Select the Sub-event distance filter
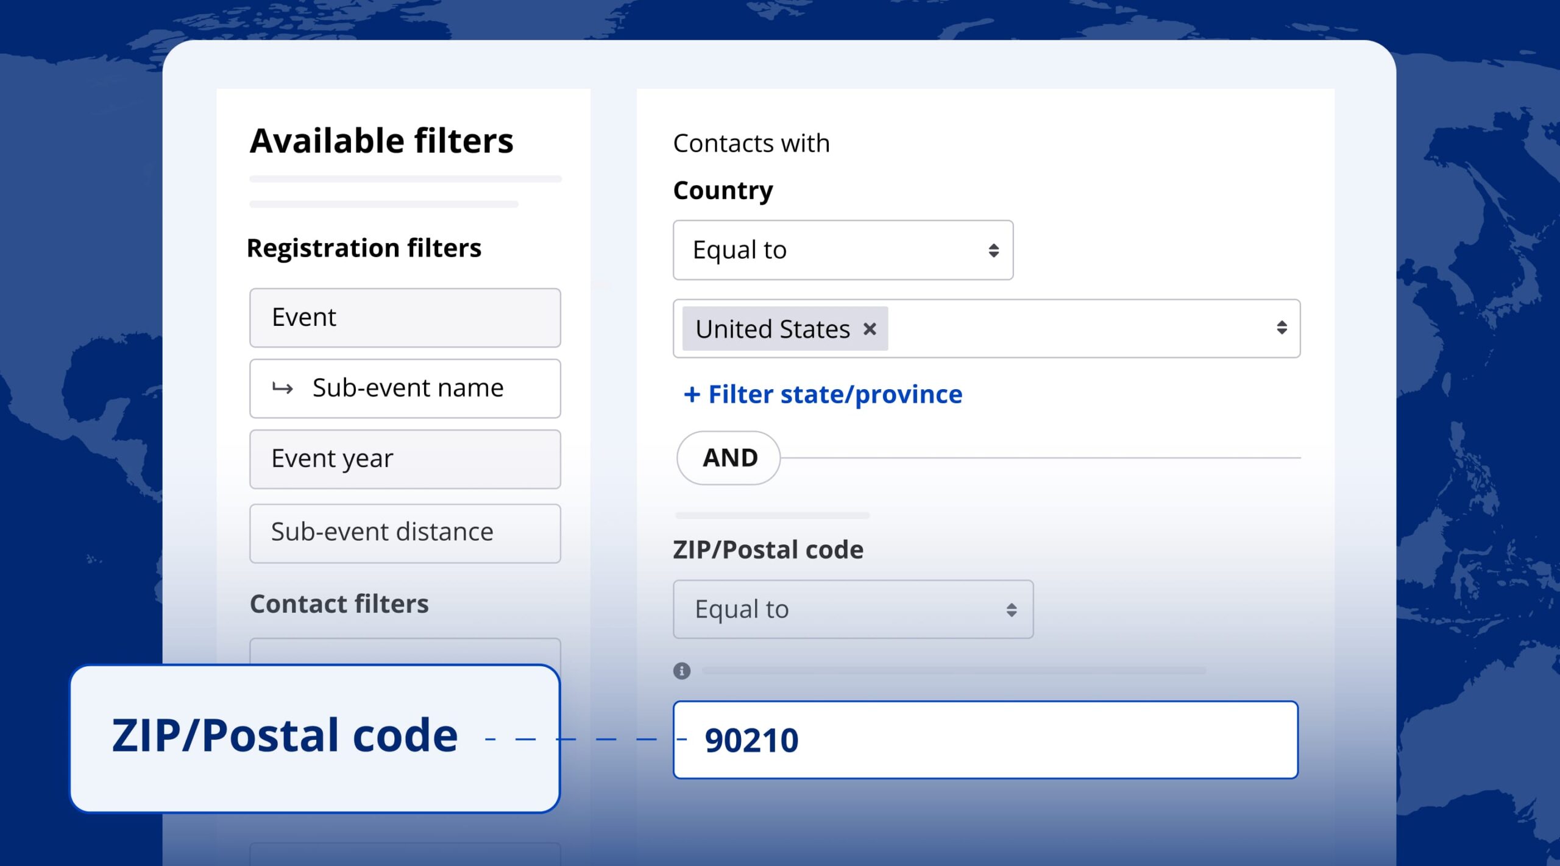Image resolution: width=1560 pixels, height=866 pixels. [x=405, y=532]
